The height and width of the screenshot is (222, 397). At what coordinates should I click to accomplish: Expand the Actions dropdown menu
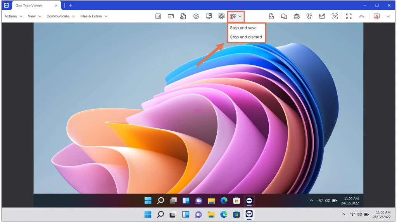click(14, 16)
